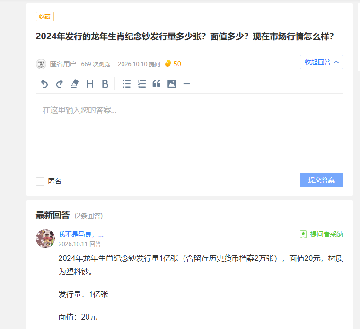Image resolution: width=360 pixels, height=329 pixels.
Task: Click the 发行量：1亿张 line
Action: tap(83, 294)
